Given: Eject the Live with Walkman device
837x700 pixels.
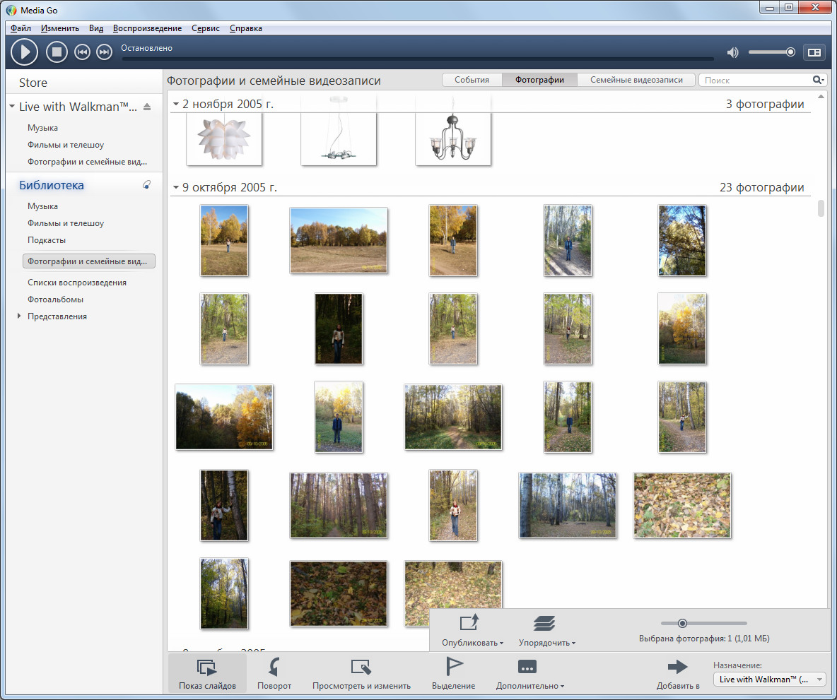Looking at the screenshot, I should (147, 107).
